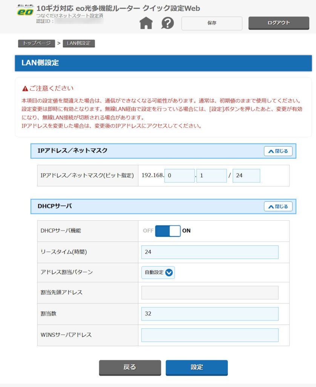Click the blue 設定 apply button
316x387 pixels.
tap(196, 367)
